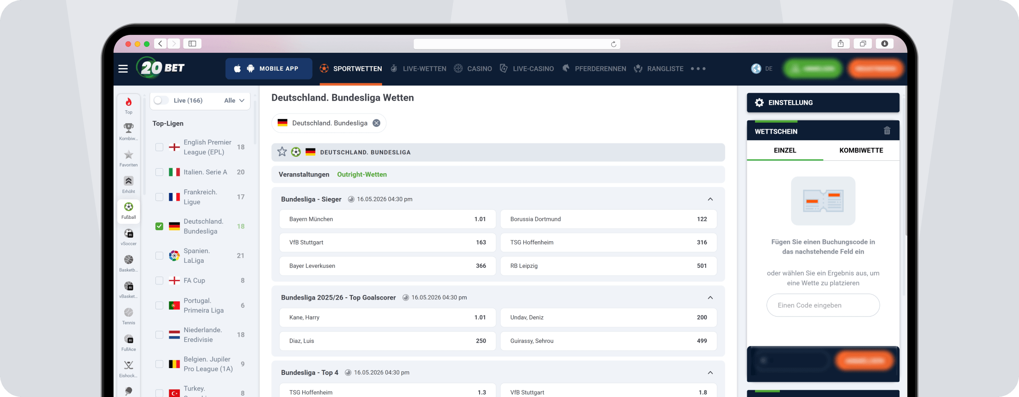The image size is (1019, 397).
Task: Click the 20BET logo
Action: [160, 68]
